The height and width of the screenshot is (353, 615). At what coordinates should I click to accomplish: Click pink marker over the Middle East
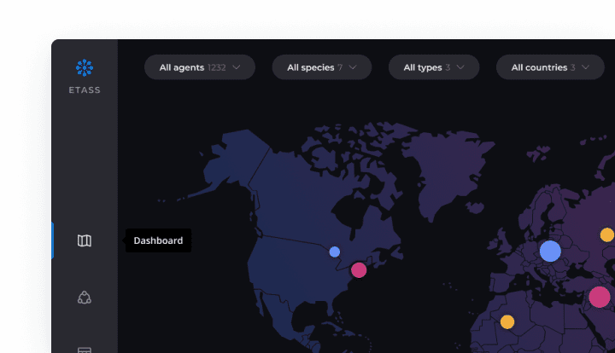click(x=600, y=297)
